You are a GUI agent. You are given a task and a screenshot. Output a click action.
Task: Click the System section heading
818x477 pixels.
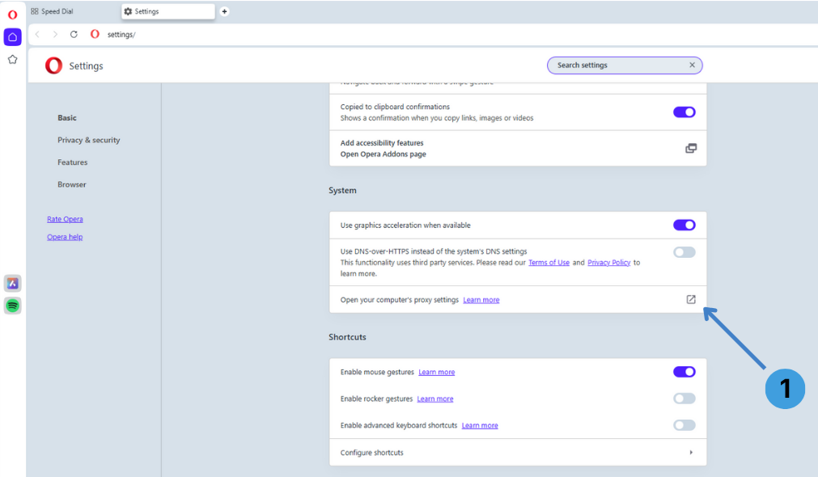[343, 190]
